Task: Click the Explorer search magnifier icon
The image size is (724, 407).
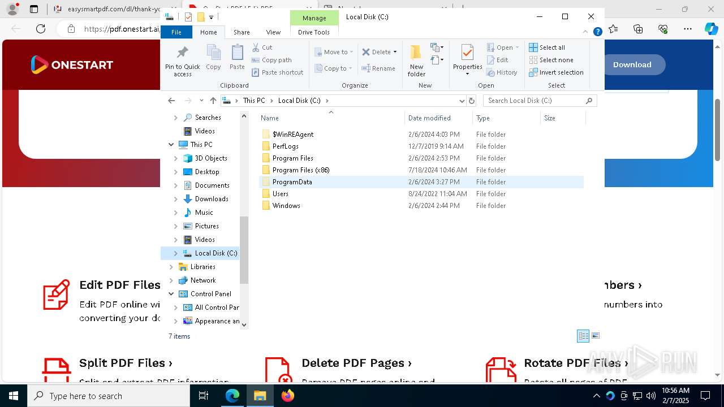Action: tap(589, 101)
